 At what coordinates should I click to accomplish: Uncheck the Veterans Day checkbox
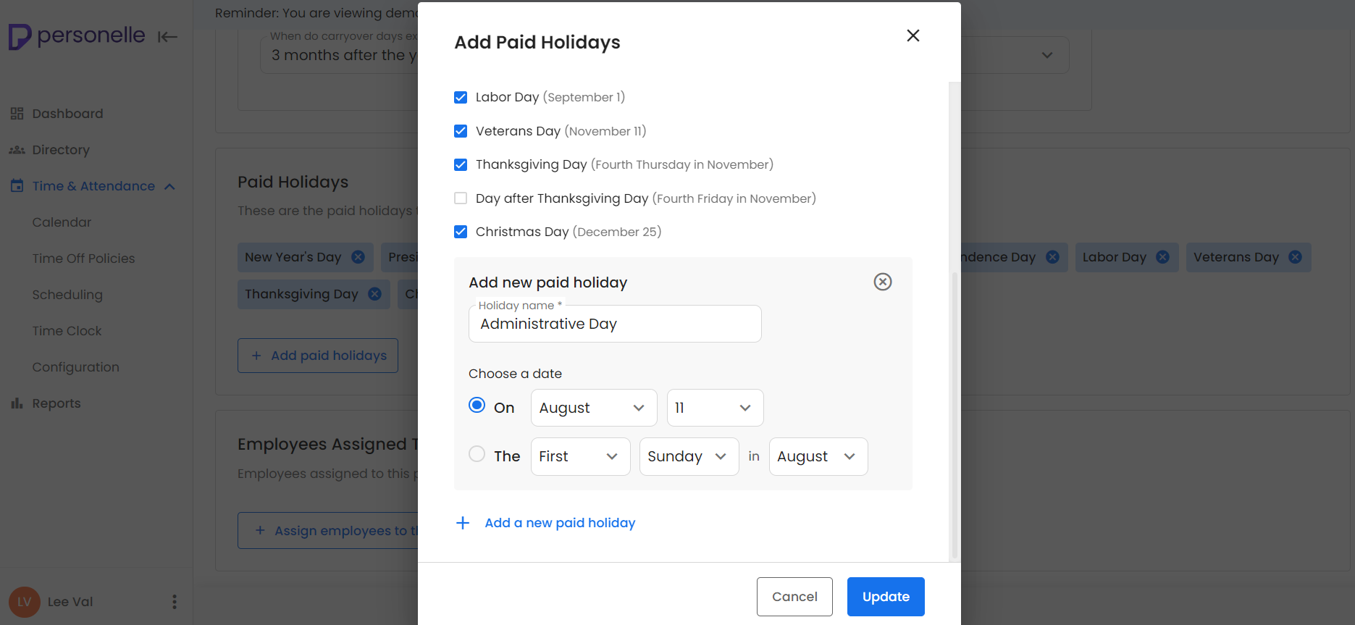click(x=461, y=131)
